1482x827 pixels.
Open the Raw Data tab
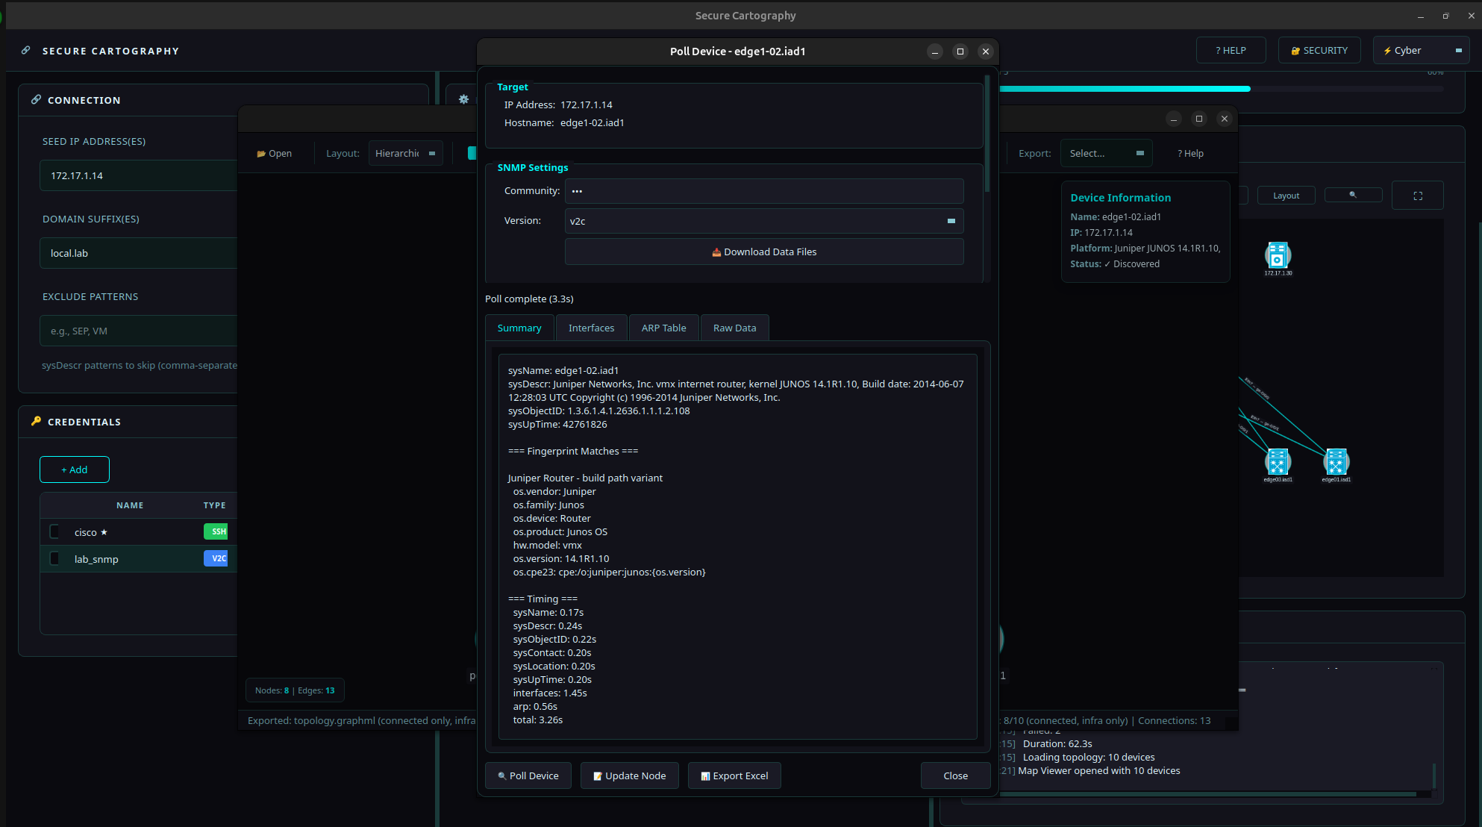tap(734, 327)
